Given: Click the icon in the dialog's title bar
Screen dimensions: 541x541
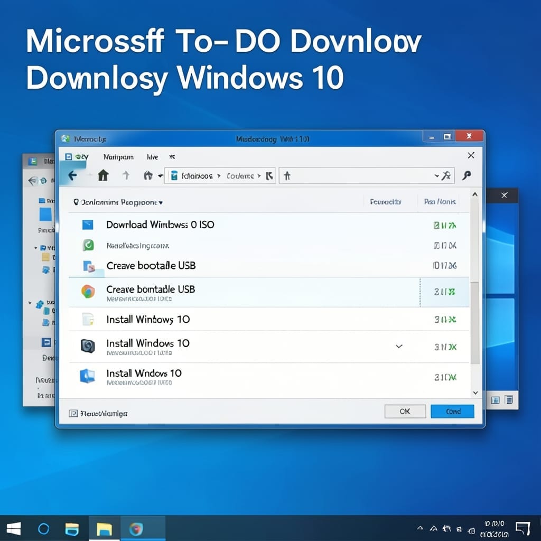Looking at the screenshot, I should coord(65,139).
